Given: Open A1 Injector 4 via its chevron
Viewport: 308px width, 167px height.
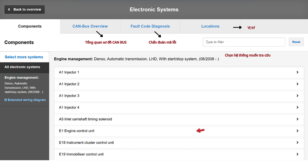Looking at the screenshot, I should [x=297, y=108].
